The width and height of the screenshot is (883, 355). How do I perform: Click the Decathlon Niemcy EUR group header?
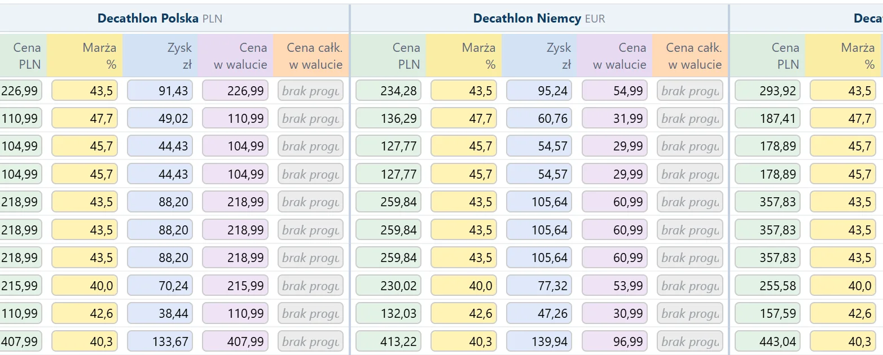tap(539, 19)
